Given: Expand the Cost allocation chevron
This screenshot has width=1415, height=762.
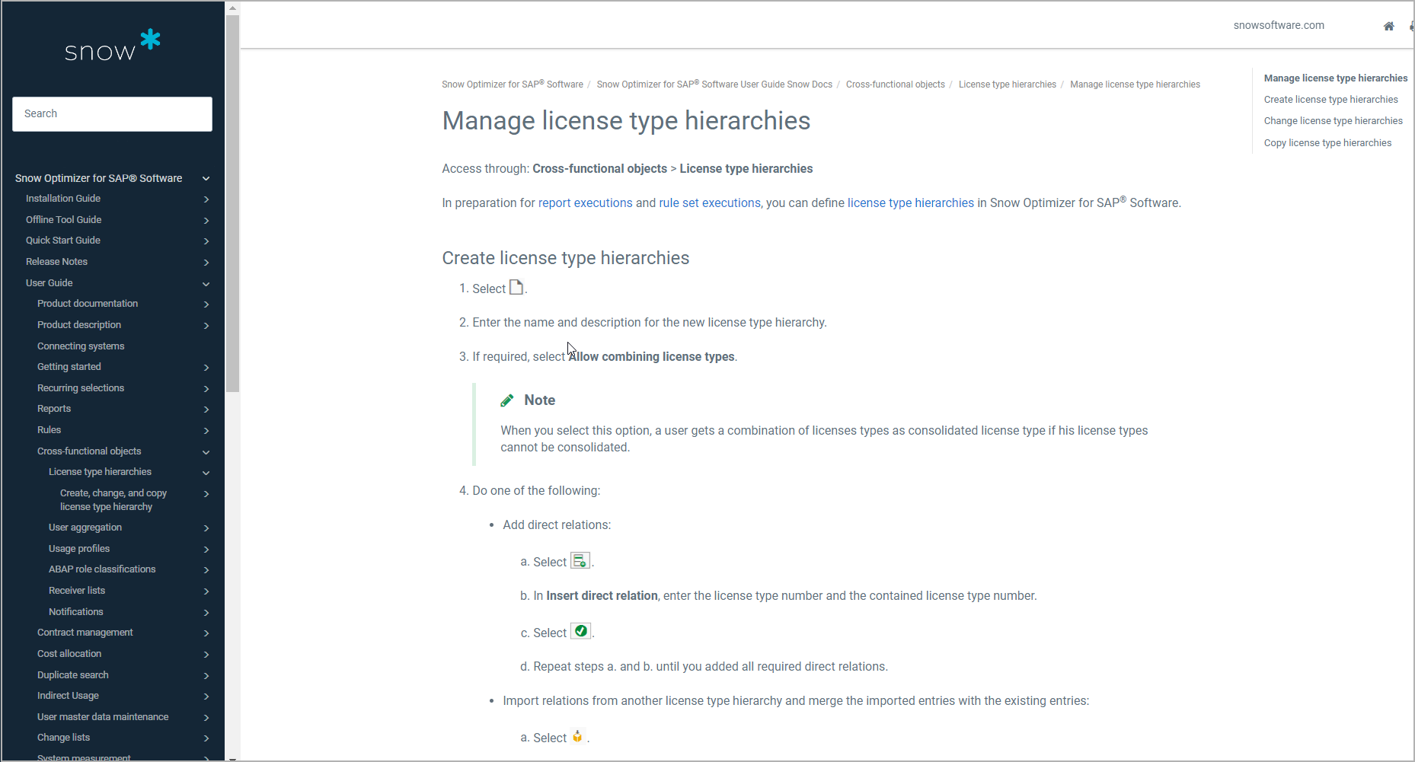Looking at the screenshot, I should pos(206,655).
